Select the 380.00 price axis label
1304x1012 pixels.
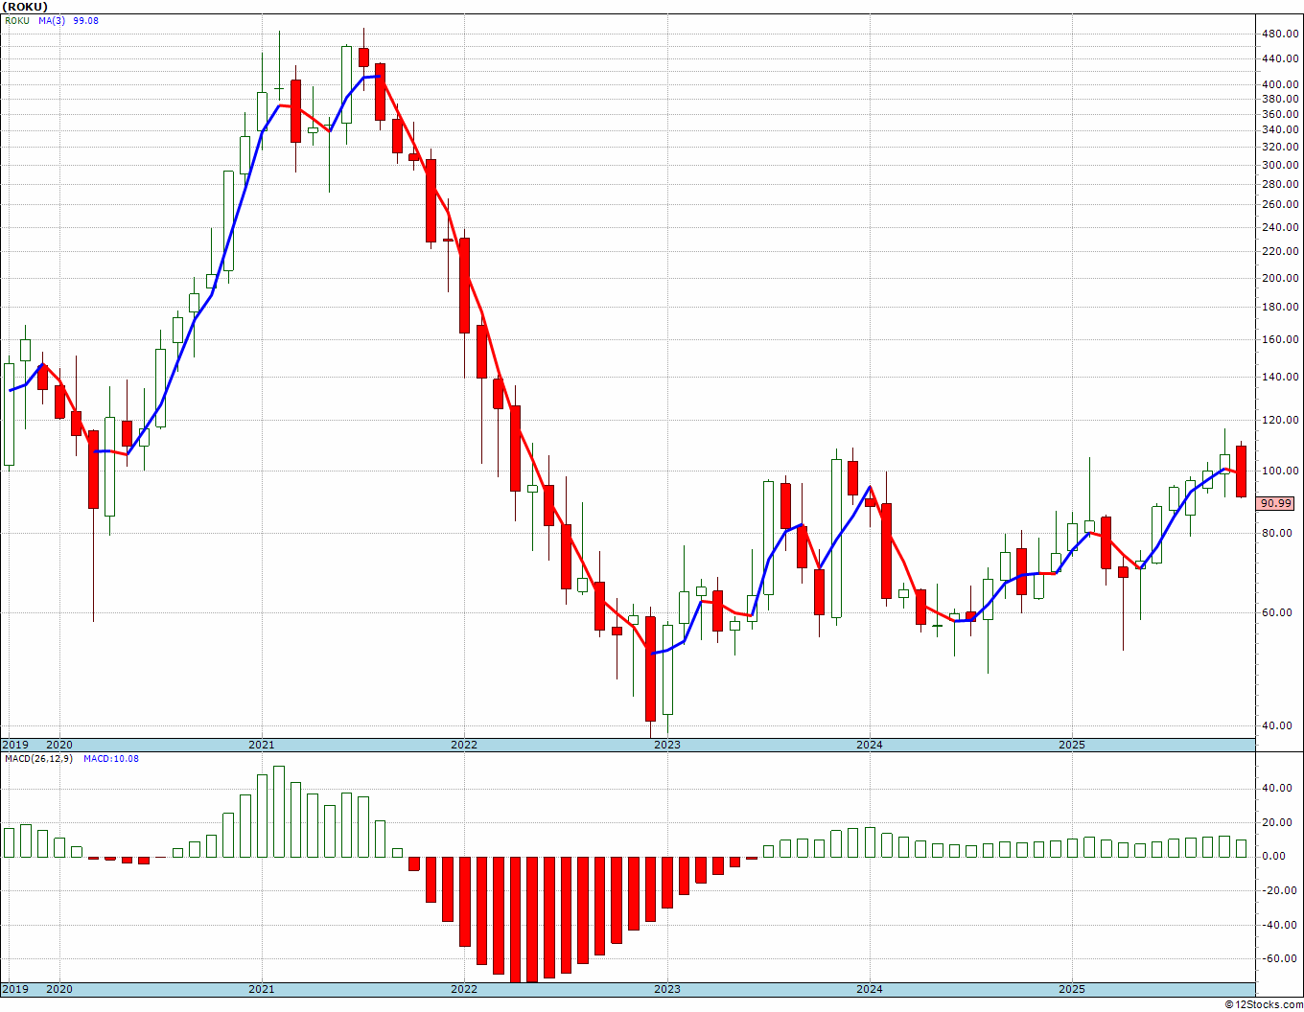click(x=1282, y=99)
